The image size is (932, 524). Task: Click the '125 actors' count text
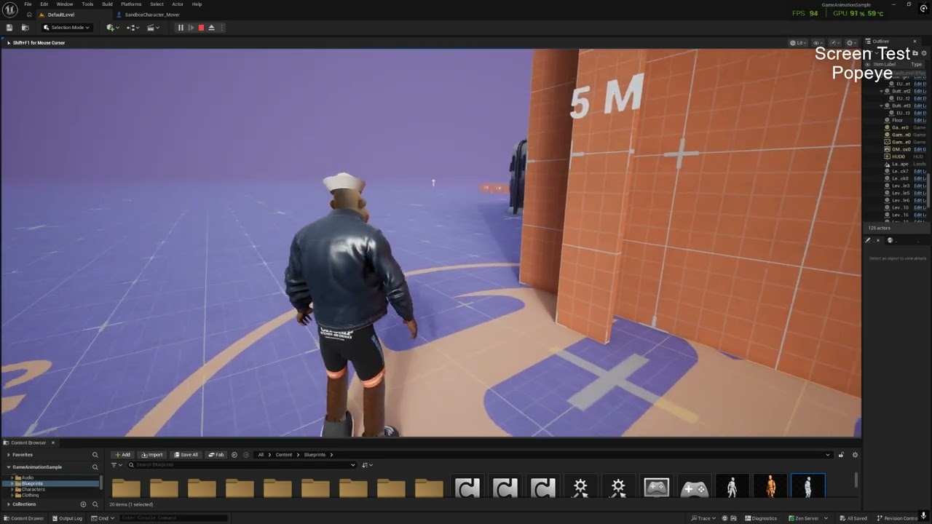click(879, 228)
